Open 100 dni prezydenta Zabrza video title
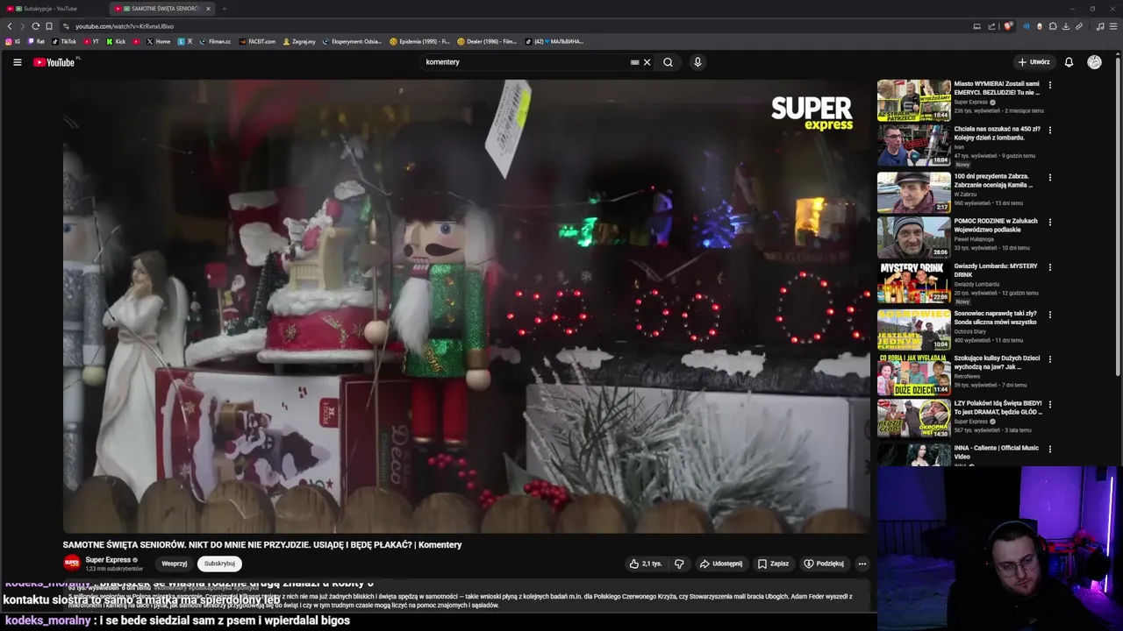This screenshot has width=1123, height=631. point(993,181)
